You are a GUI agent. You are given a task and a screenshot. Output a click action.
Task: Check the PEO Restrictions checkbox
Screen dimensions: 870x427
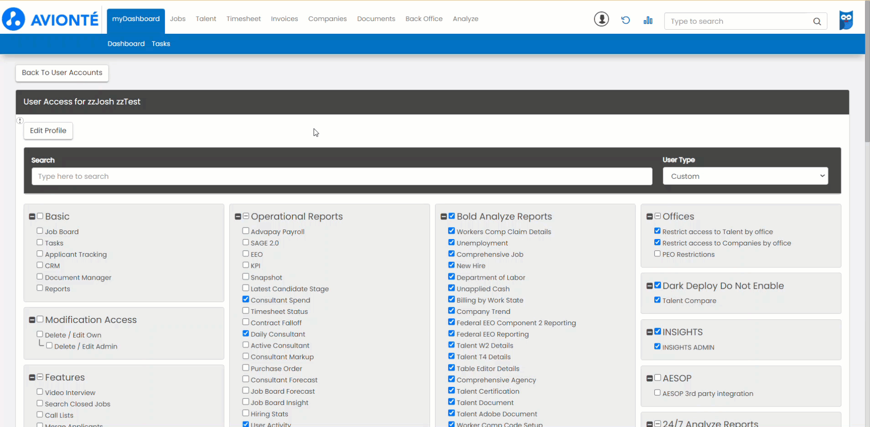pos(658,254)
